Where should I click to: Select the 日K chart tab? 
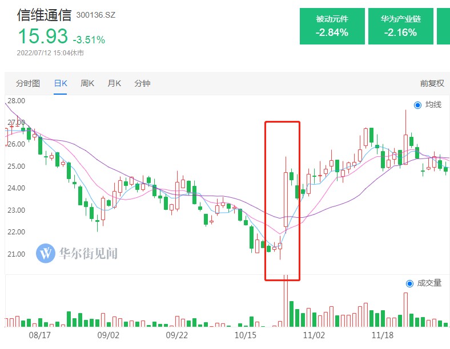(61, 83)
